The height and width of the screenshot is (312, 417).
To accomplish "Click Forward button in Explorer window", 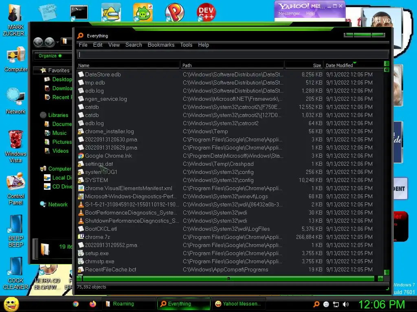I will pyautogui.click(x=49, y=42).
